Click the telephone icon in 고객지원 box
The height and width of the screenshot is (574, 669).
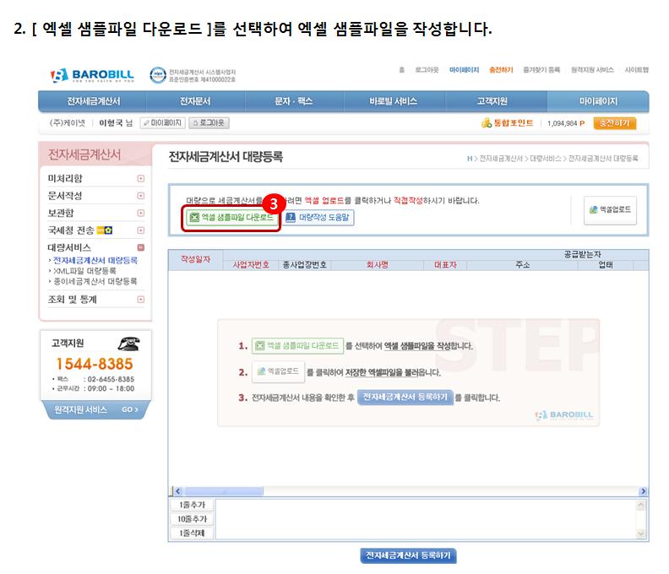pyautogui.click(x=128, y=344)
